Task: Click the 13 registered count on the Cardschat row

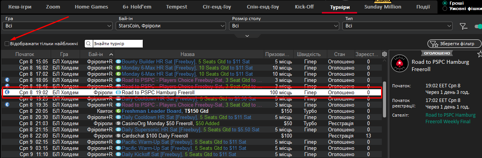Action: [x=368, y=136]
